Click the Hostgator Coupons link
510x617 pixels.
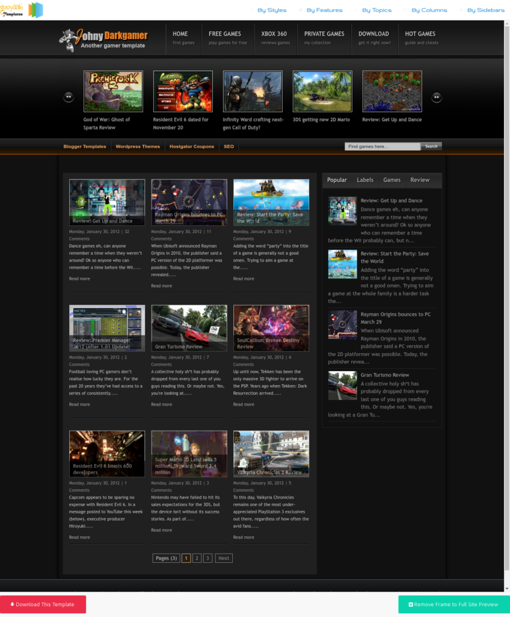(x=192, y=146)
